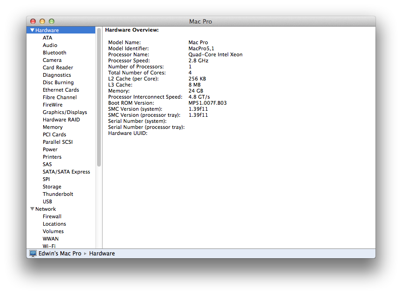402x295 pixels.
Task: Select Volumes in the sidebar
Action: tap(53, 231)
